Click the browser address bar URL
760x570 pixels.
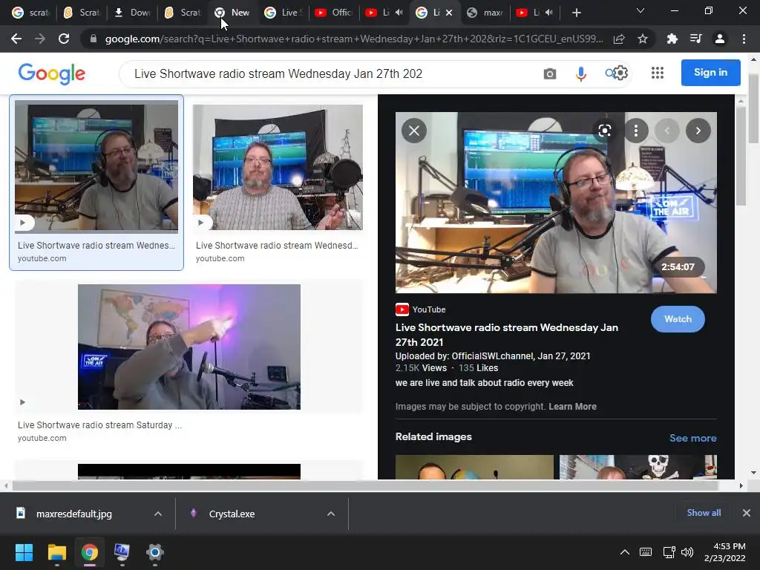tap(354, 39)
